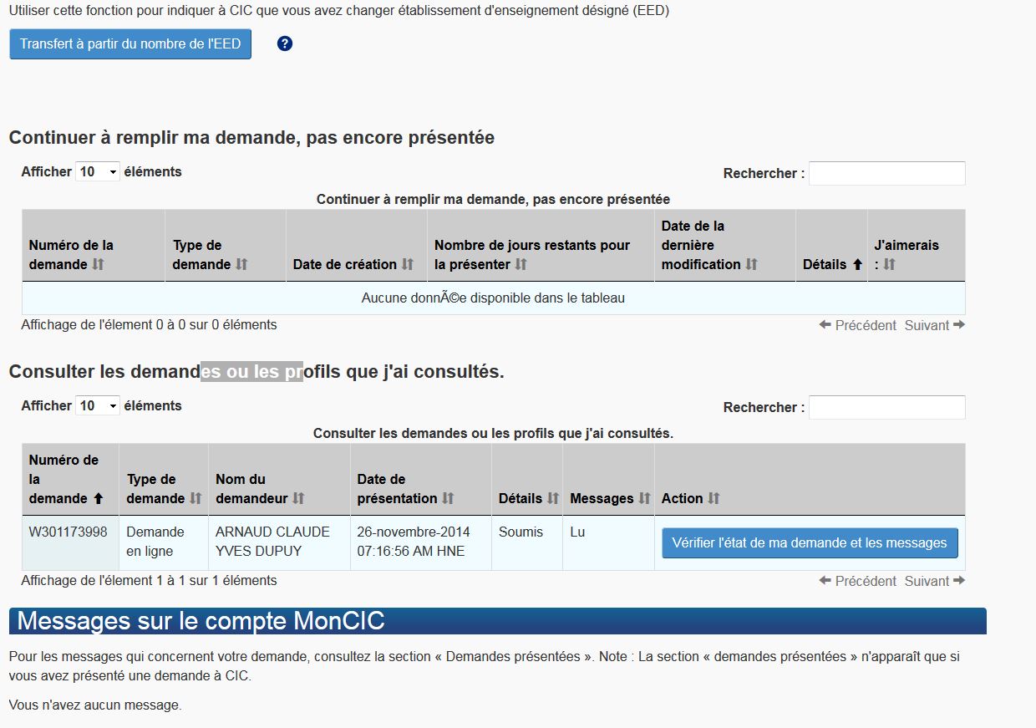Sort by Date de création column

[x=357, y=246]
